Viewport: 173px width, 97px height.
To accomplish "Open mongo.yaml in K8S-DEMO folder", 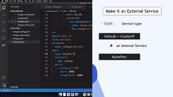I will [18, 39].
